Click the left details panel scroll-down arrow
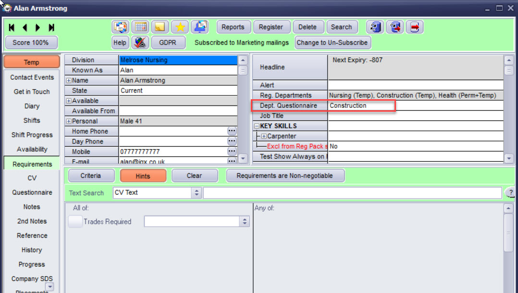Image resolution: width=518 pixels, height=293 pixels. (243, 158)
